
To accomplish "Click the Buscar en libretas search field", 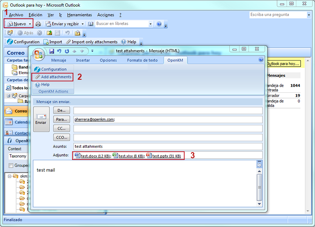I will point(122,24).
